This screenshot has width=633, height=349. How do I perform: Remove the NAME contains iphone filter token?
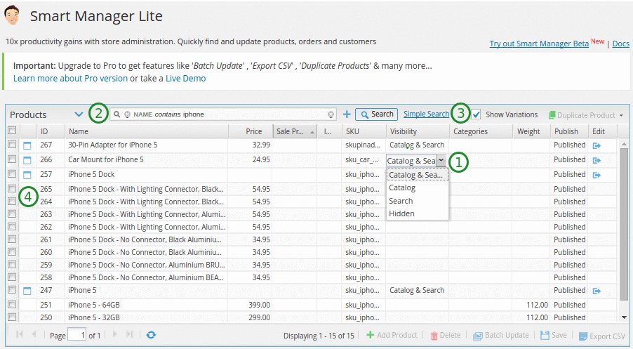coord(127,114)
